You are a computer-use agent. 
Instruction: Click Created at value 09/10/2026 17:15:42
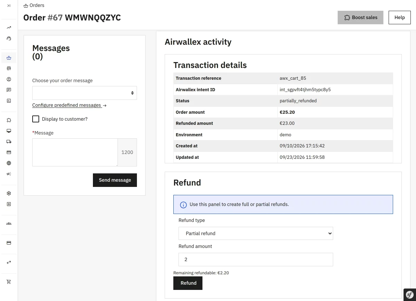coord(302,146)
